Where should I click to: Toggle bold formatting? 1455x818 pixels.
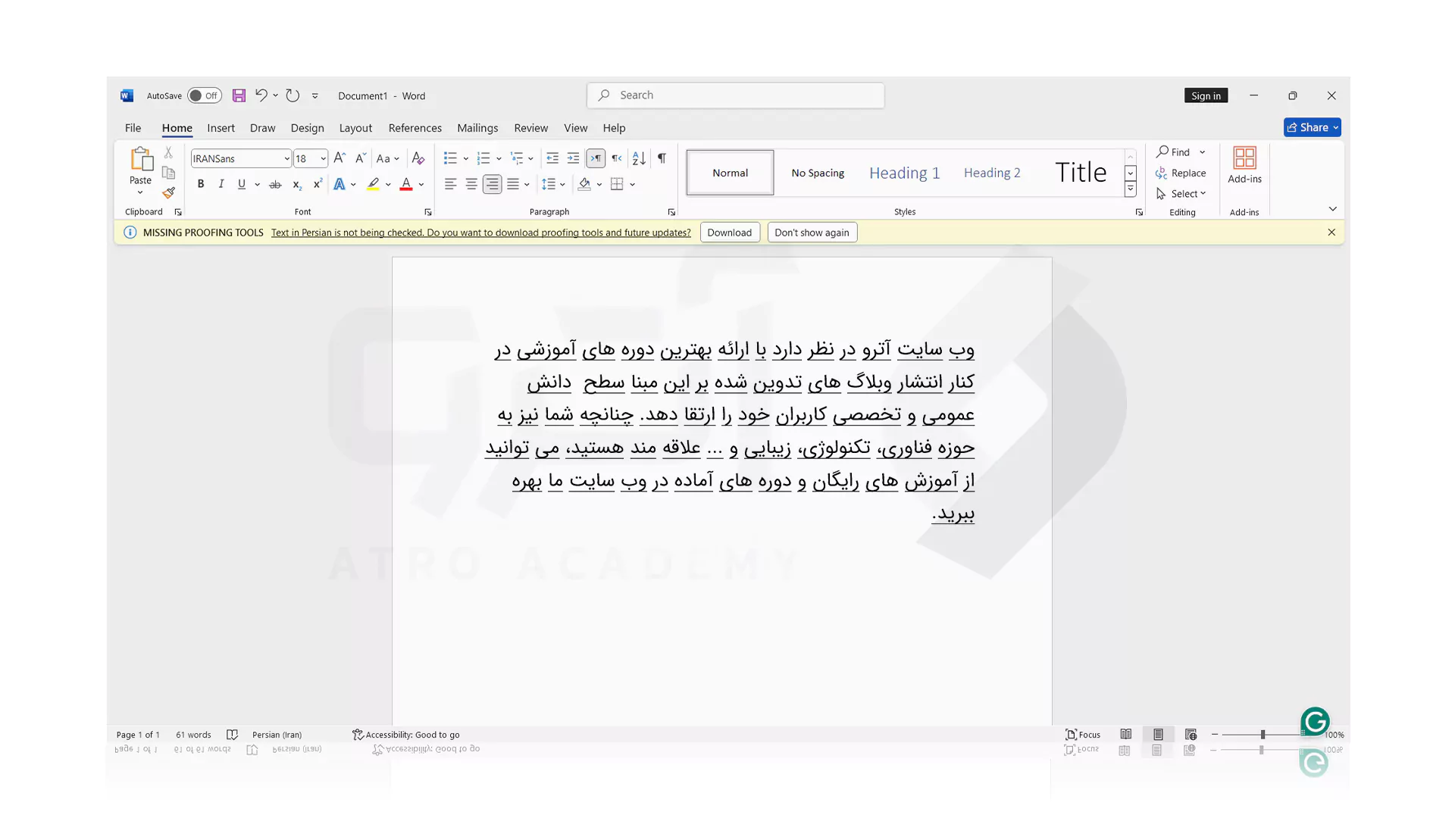(200, 184)
